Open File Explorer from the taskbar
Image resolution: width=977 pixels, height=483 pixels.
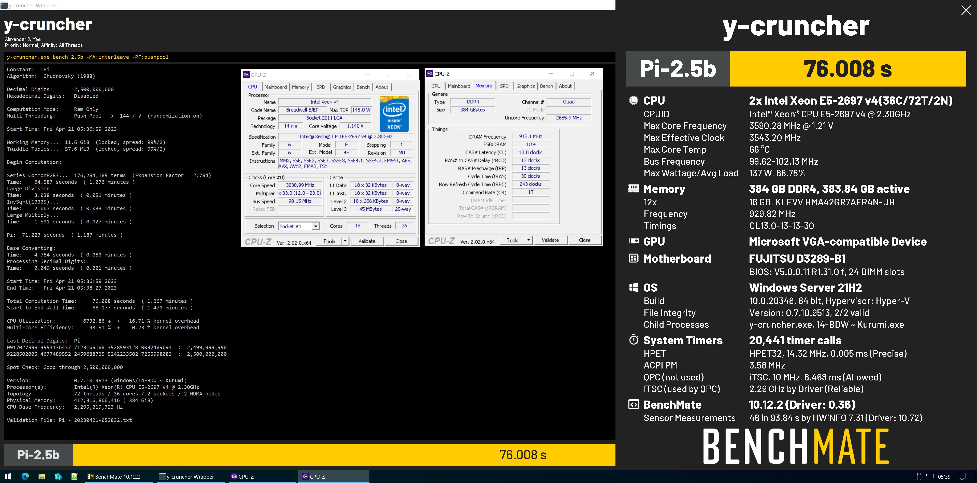[x=41, y=476]
